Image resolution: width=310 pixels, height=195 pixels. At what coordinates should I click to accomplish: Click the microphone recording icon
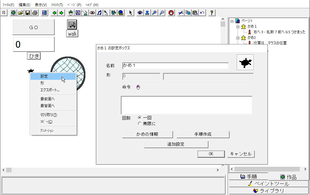106,13
